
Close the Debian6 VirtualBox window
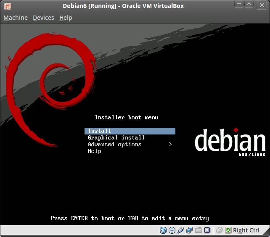click(x=262, y=5)
